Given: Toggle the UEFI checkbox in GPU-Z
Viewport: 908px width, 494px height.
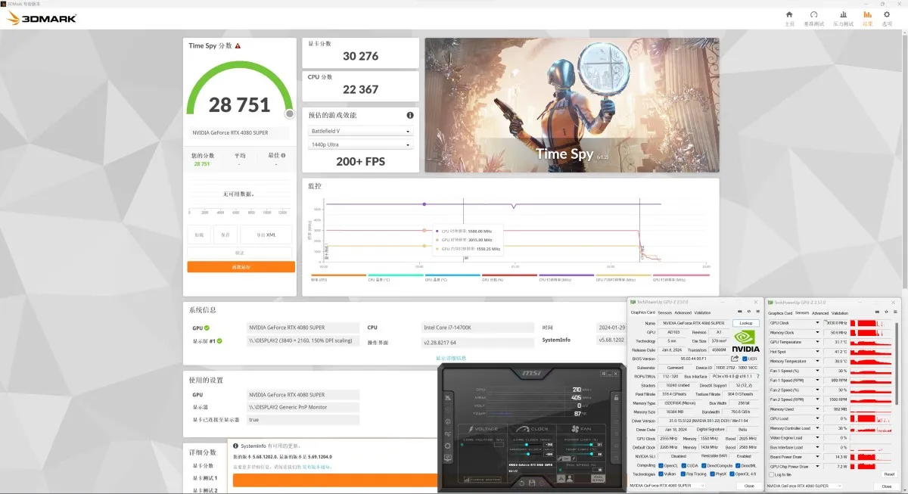Looking at the screenshot, I should (745, 359).
